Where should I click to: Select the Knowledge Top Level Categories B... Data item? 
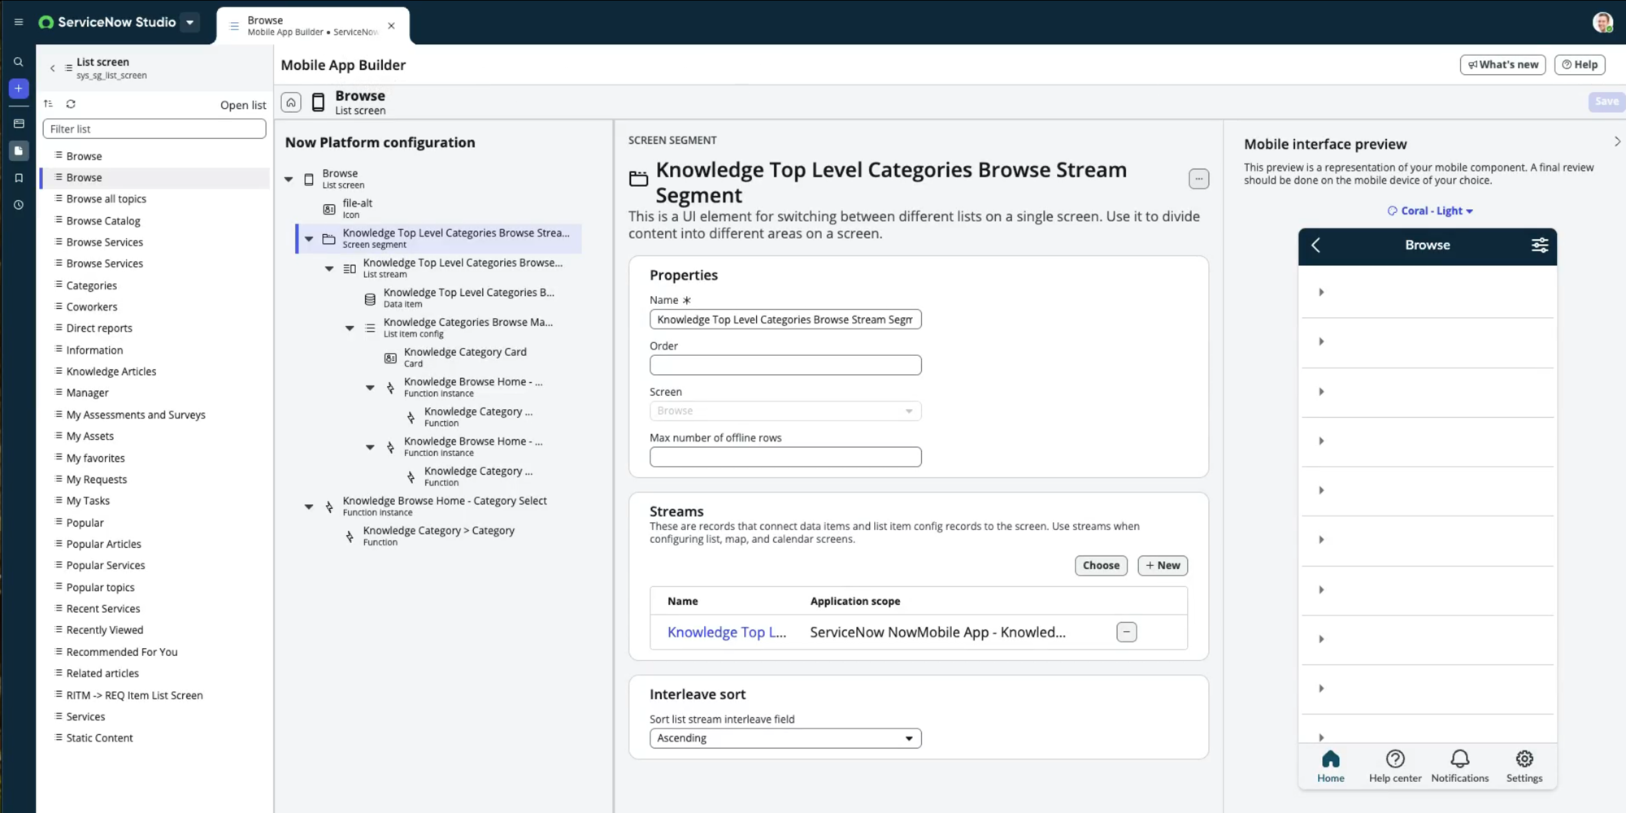[x=468, y=298]
